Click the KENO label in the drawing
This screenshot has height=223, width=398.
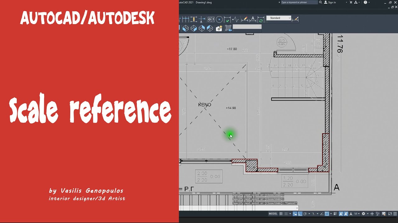tap(205, 105)
